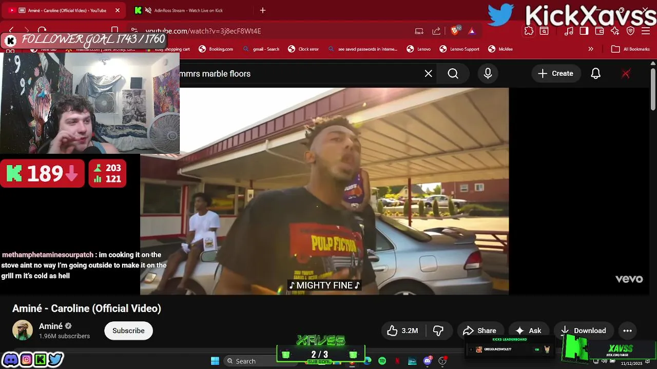657x369 pixels.
Task: Click the address bar URL
Action: pyautogui.click(x=203, y=31)
